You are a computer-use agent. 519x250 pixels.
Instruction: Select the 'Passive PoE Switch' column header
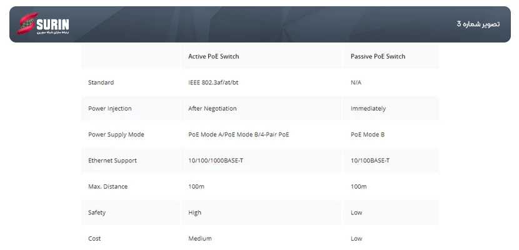click(x=378, y=56)
